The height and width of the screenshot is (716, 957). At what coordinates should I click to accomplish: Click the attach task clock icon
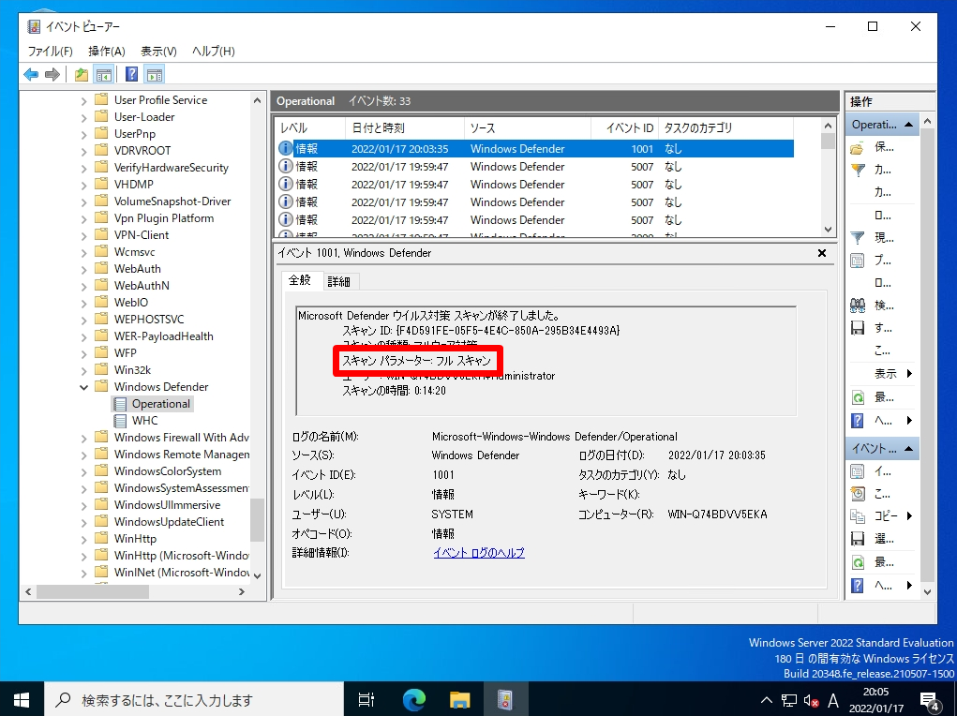pos(858,494)
